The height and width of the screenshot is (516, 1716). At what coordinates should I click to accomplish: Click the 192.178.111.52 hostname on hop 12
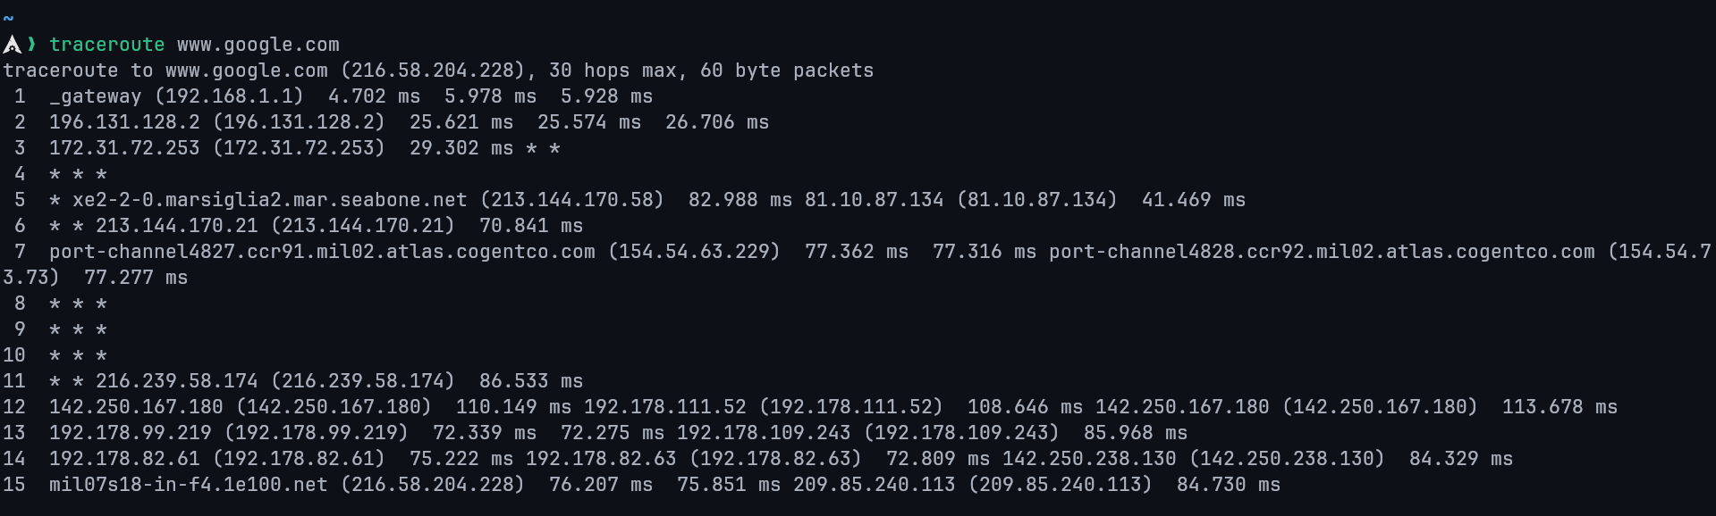[664, 407]
